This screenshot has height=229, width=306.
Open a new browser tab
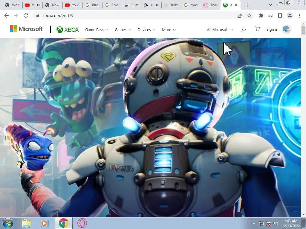247,5
